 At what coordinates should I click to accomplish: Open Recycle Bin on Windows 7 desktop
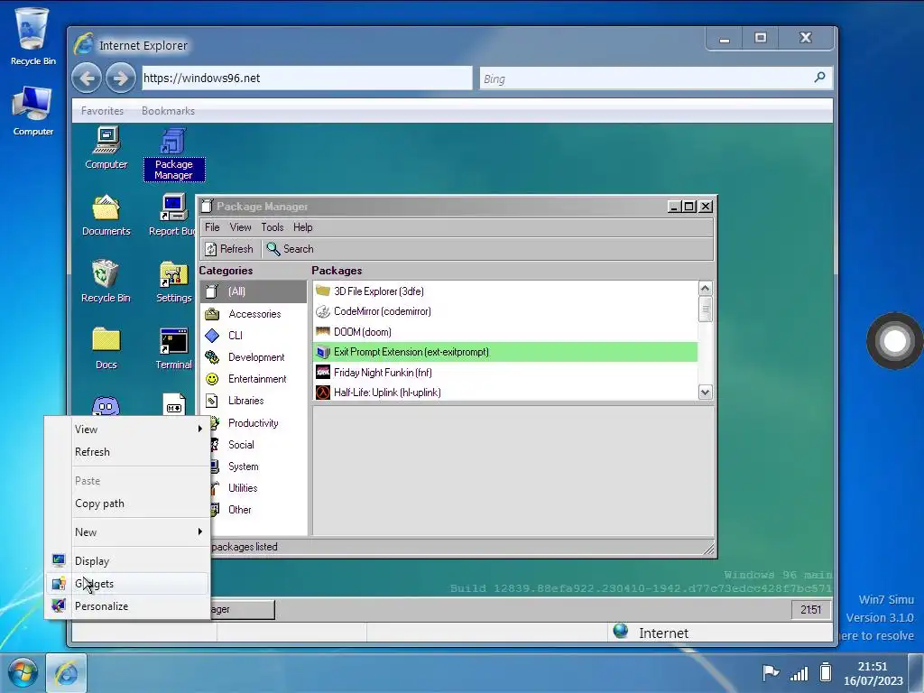point(32,36)
